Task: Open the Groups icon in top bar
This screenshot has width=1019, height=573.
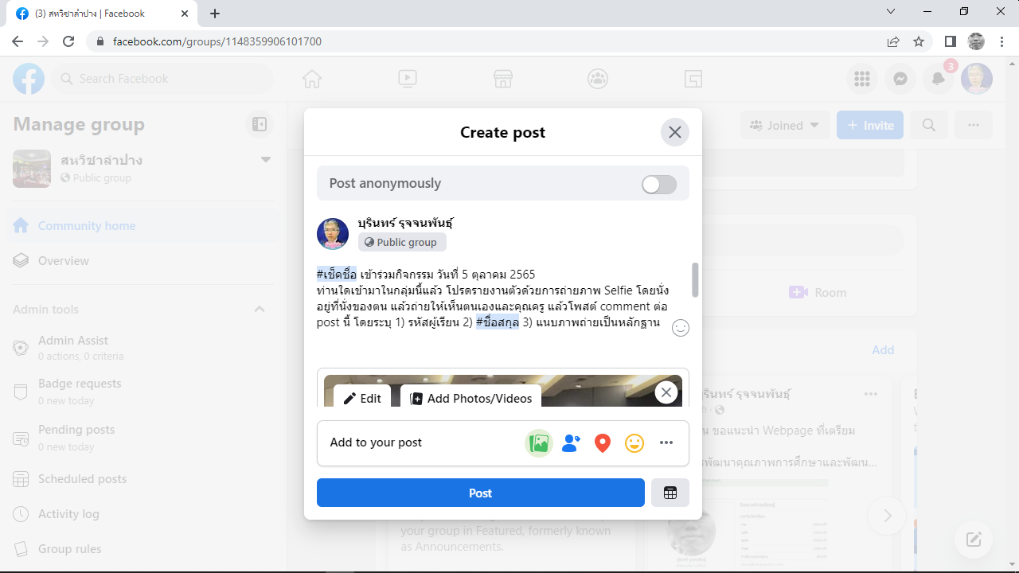Action: click(598, 79)
